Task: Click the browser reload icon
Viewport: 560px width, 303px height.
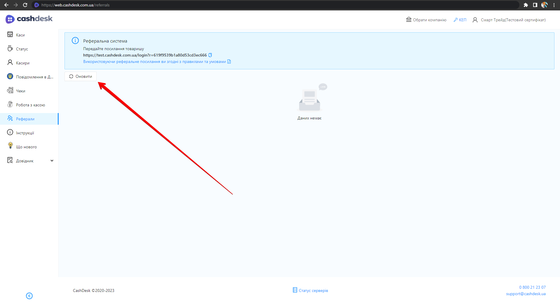Action: click(25, 5)
